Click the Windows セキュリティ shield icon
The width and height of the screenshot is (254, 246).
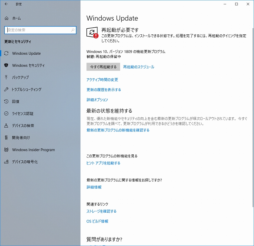tap(6, 65)
